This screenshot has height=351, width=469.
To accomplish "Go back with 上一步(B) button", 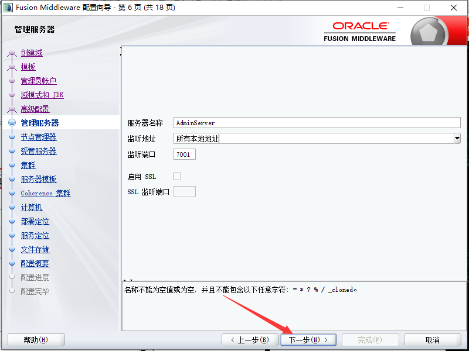I will (250, 340).
